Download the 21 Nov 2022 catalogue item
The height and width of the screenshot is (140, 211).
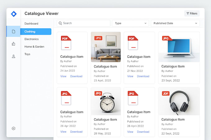click(143, 76)
